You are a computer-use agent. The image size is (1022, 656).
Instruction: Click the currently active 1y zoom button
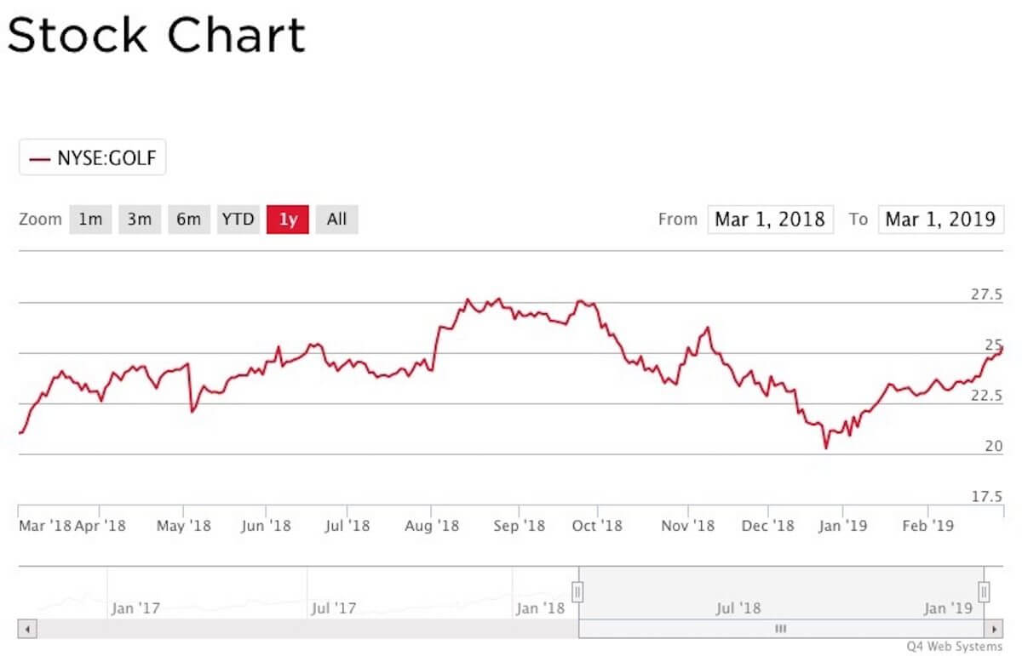click(x=288, y=219)
